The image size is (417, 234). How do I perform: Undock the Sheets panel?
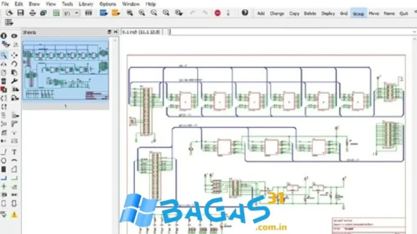[x=109, y=32]
